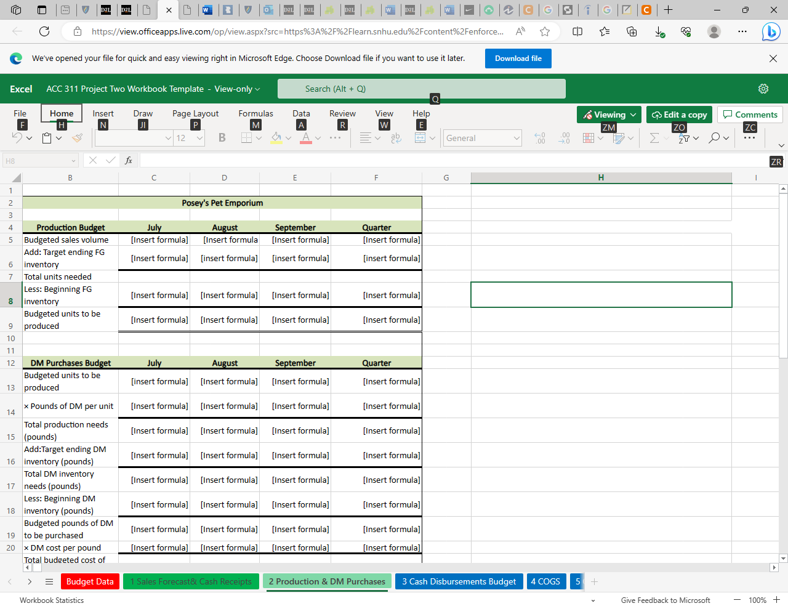
Task: Click the Insert Function fx icon
Action: 129,160
